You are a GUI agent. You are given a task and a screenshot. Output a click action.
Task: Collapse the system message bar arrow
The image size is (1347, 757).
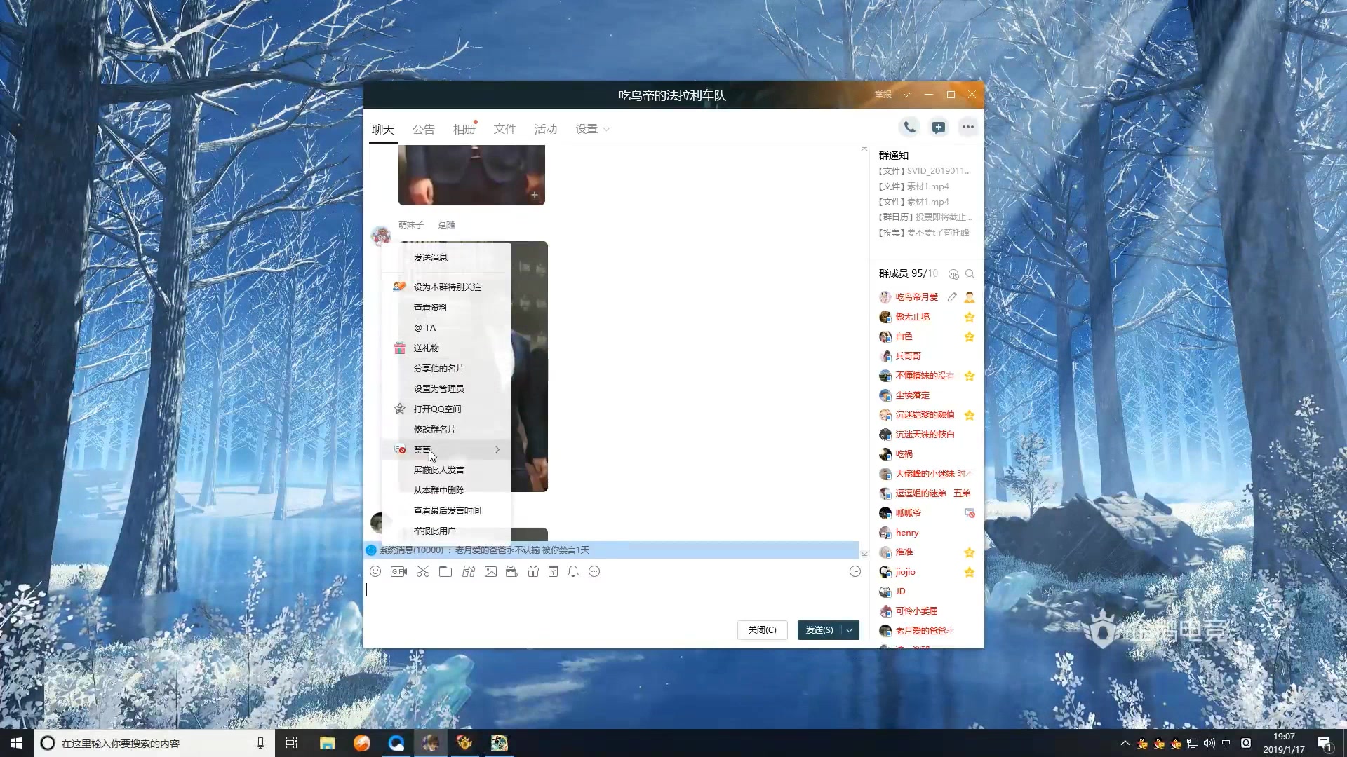click(x=864, y=554)
